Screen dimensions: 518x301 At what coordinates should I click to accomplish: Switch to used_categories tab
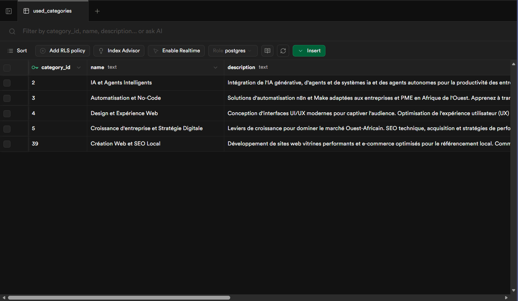(x=53, y=11)
